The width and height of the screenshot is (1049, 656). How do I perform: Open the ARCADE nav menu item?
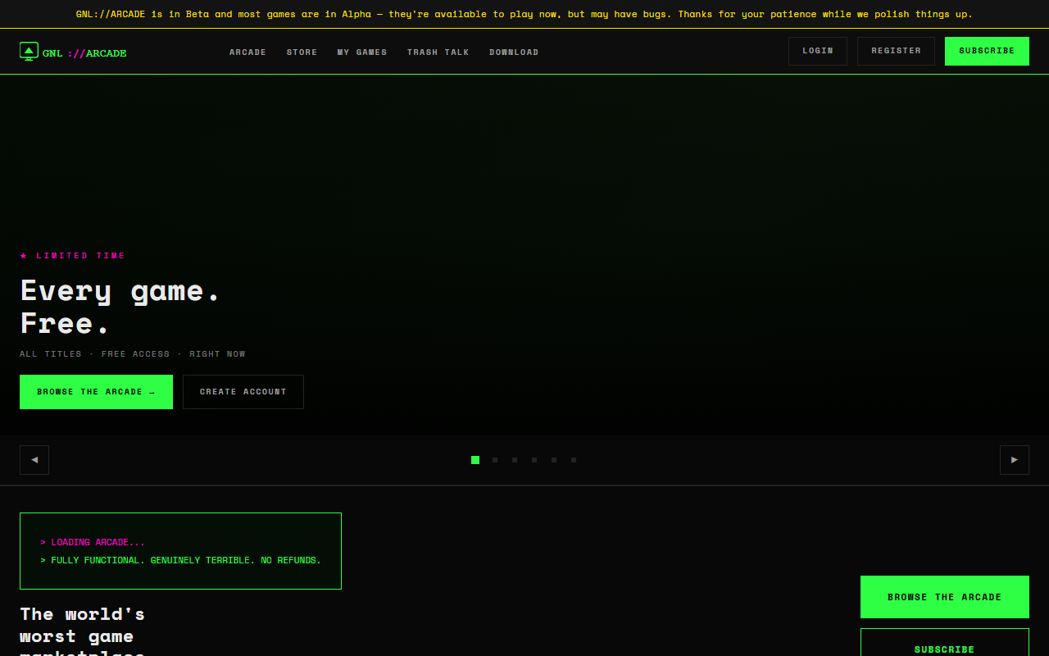(247, 52)
